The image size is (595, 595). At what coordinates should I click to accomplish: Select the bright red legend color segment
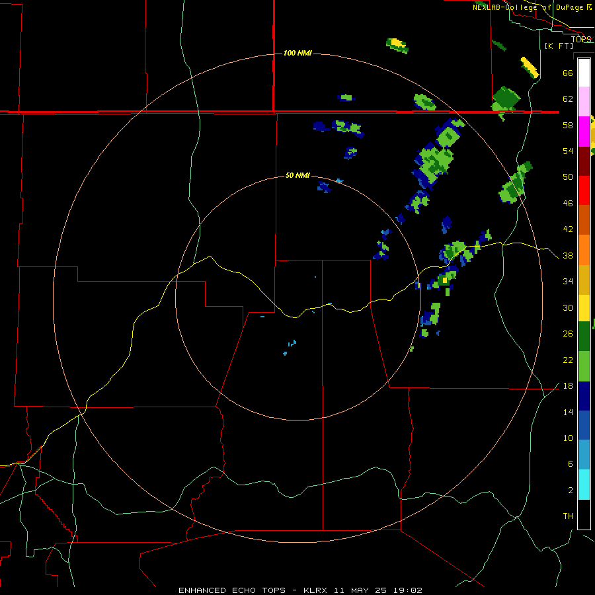pos(584,190)
